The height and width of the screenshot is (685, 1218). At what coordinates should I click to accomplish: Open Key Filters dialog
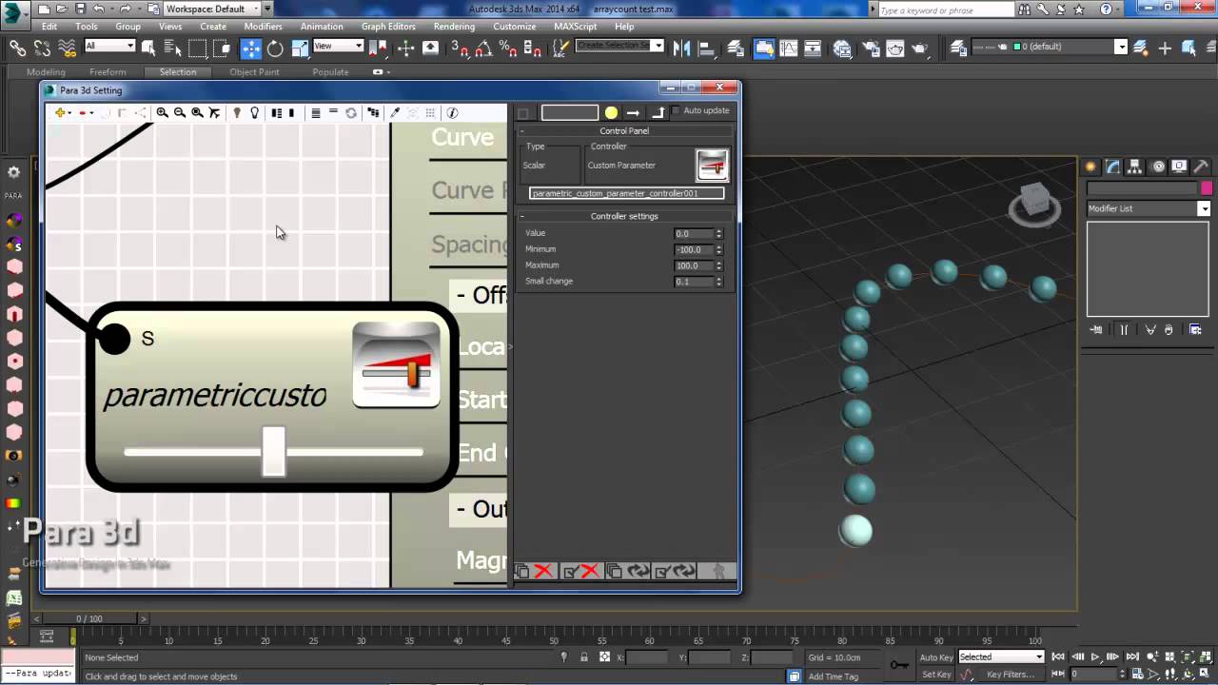(x=1011, y=675)
